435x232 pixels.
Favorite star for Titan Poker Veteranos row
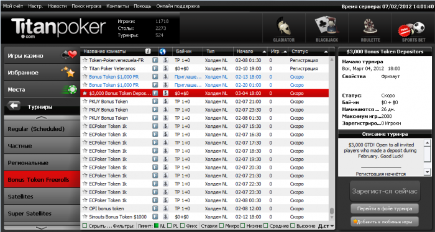[85, 68]
